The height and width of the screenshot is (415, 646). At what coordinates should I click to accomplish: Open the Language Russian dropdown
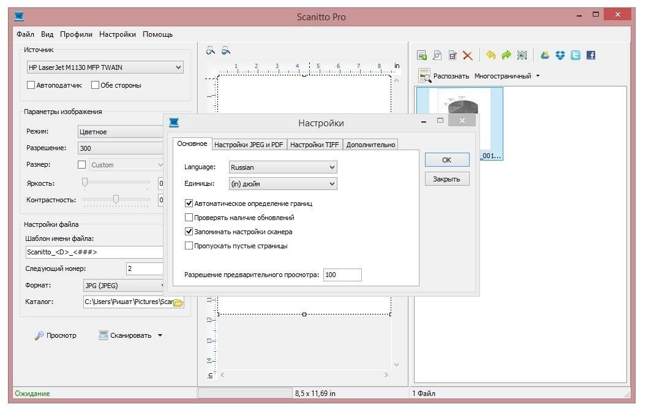tap(283, 167)
